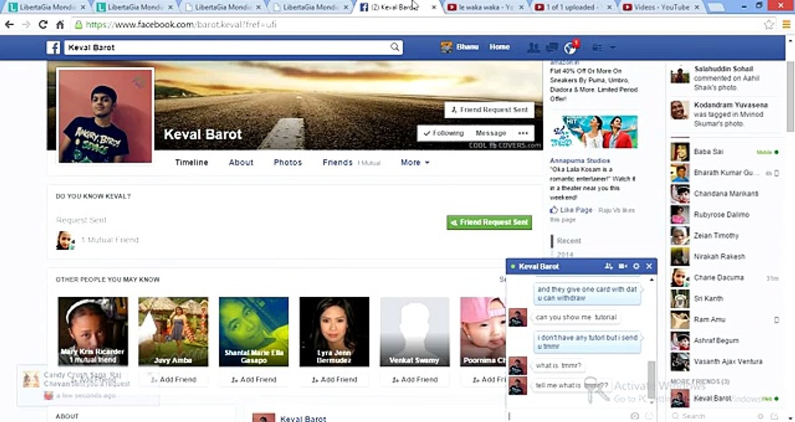Add Shantal Marie Ella Casapo as a friend

pyautogui.click(x=253, y=380)
